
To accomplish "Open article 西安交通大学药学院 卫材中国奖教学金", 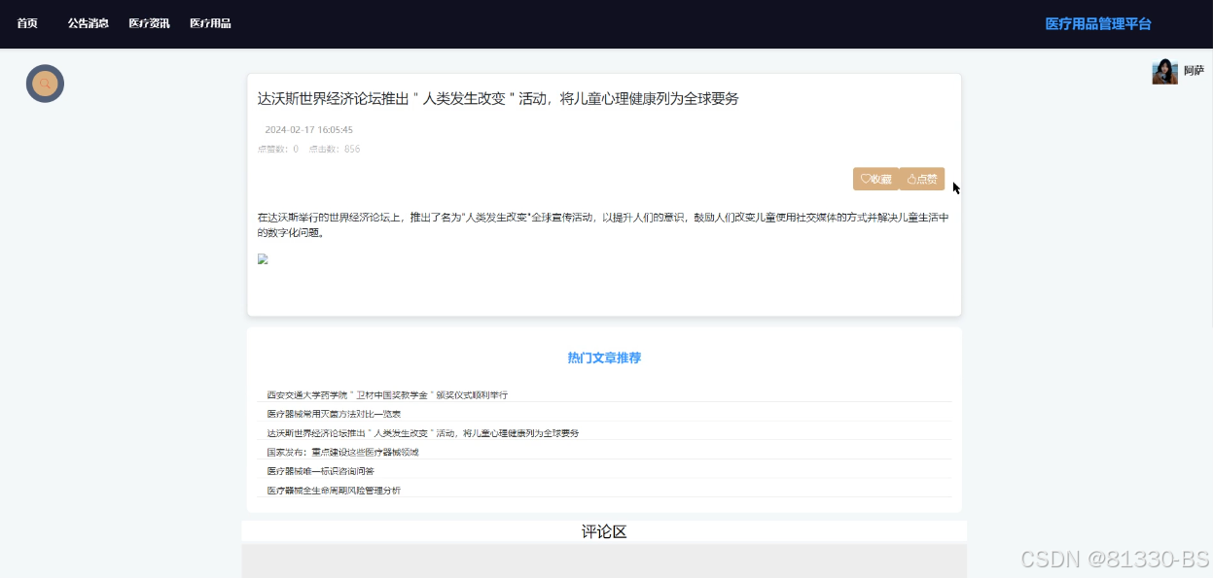I will [387, 394].
